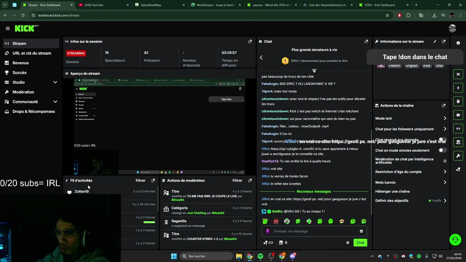Click the chat bubble icon in right sidebar
The image size is (466, 262).
click(458, 115)
